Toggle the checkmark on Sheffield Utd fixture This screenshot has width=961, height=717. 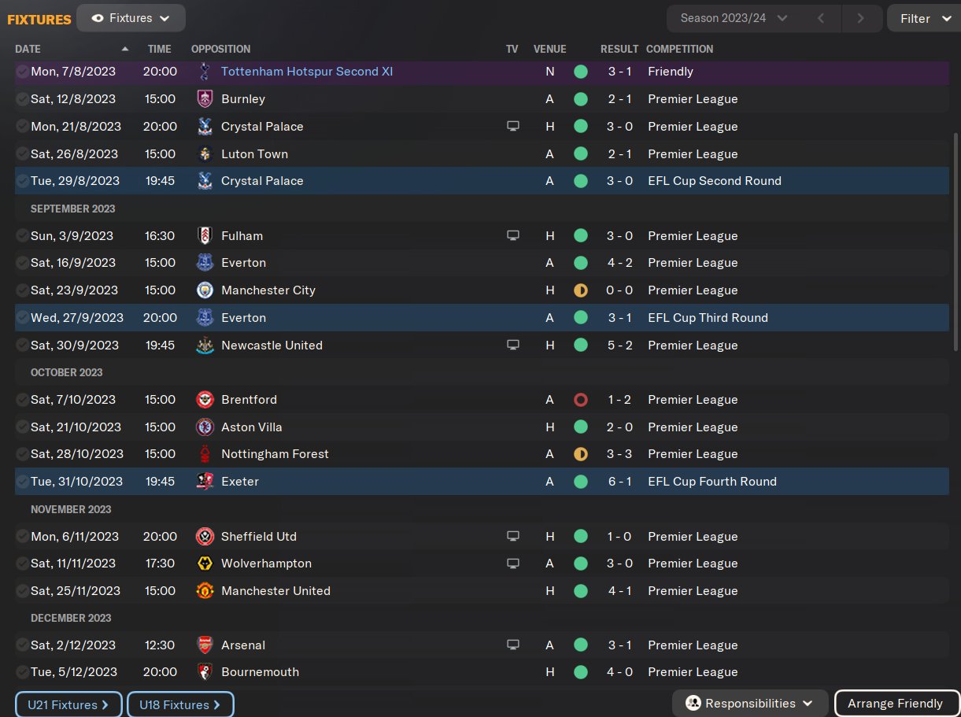pos(22,537)
